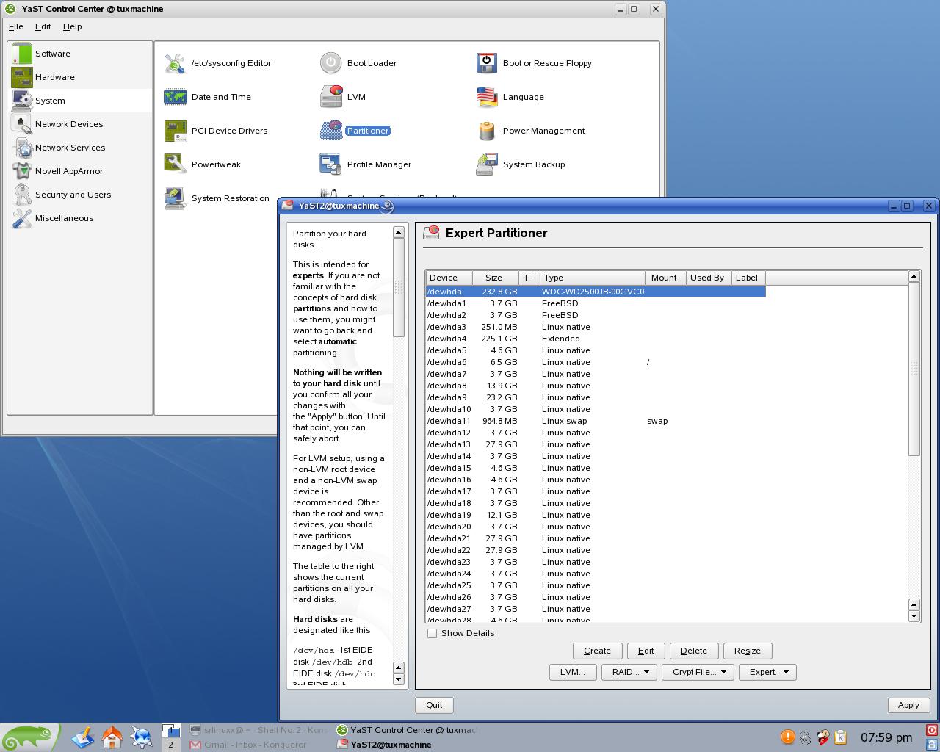This screenshot has width=940, height=752.
Task: Open the SUSE chameleon start menu
Action: [29, 737]
